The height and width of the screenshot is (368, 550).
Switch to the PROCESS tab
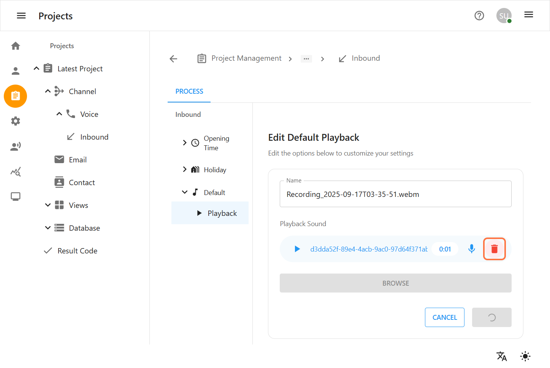pos(189,91)
